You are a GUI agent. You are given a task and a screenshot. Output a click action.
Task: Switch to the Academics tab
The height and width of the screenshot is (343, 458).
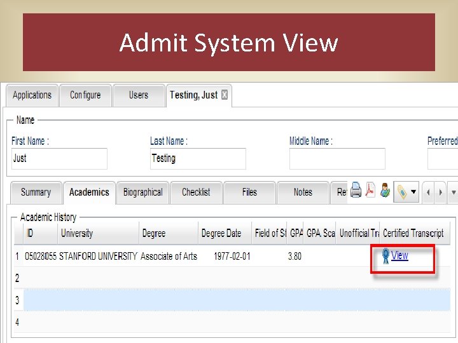tap(89, 192)
